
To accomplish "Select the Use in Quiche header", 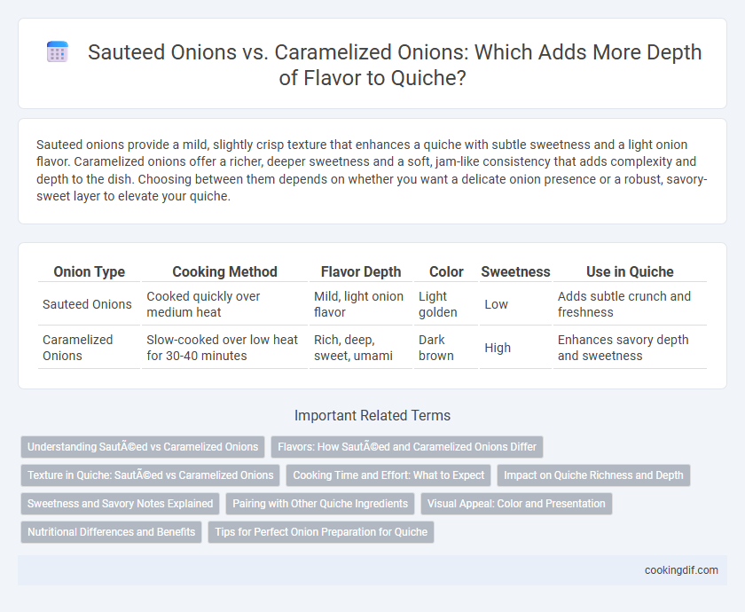I will pos(630,271).
